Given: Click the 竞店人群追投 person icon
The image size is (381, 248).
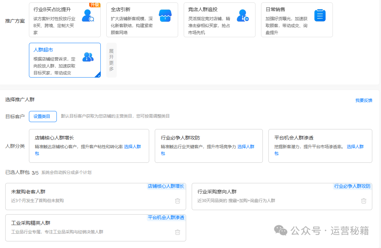Looking at the screenshot, I should [x=243, y=16].
